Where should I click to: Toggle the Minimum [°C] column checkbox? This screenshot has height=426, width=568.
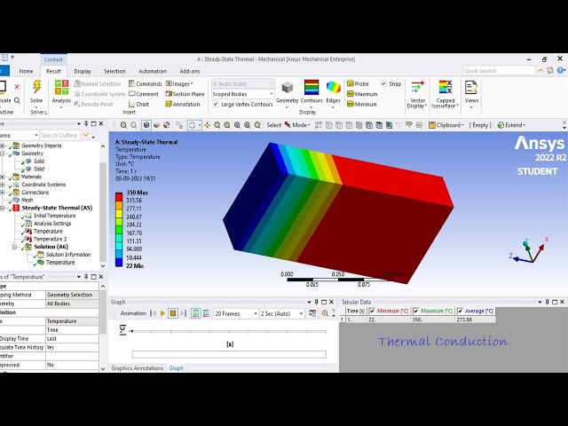[x=372, y=311]
